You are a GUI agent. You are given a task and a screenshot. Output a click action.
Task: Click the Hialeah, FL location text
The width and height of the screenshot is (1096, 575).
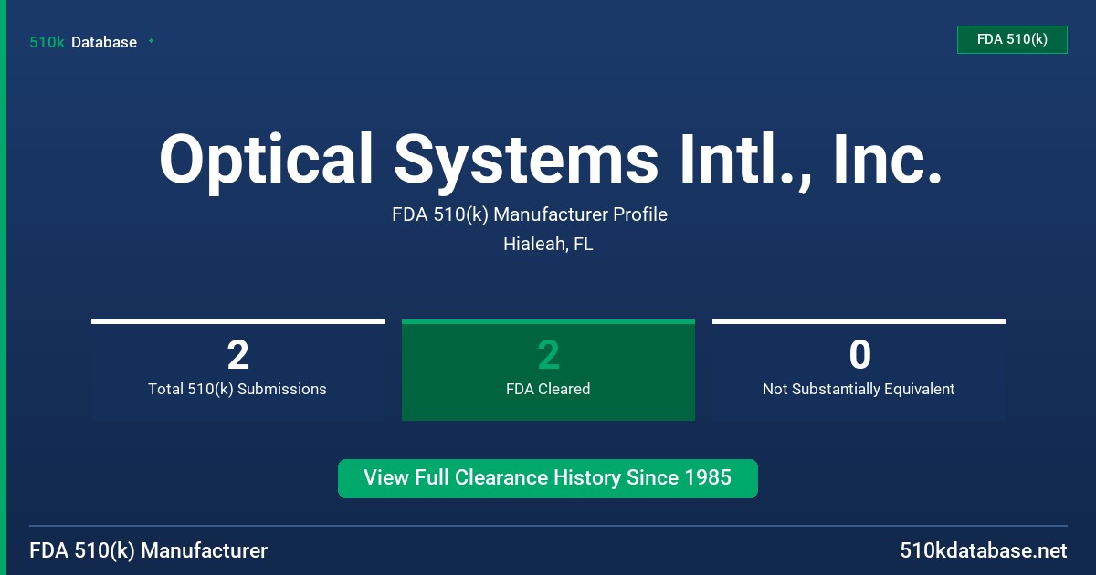coord(548,245)
